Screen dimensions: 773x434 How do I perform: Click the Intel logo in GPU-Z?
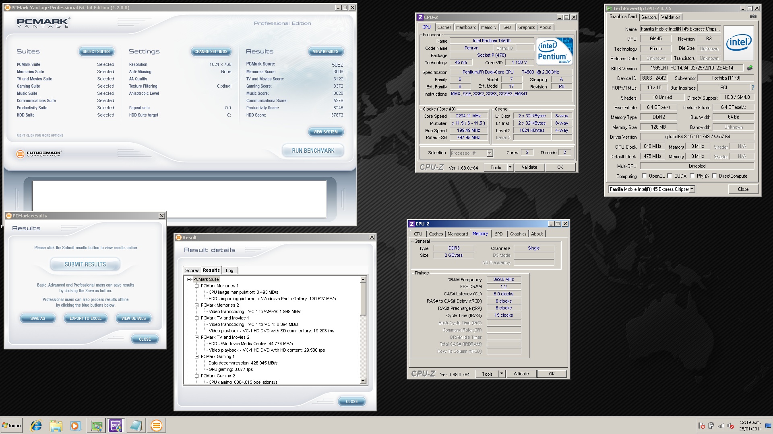(738, 43)
